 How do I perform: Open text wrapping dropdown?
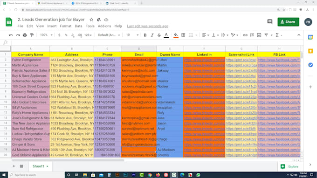225,35
